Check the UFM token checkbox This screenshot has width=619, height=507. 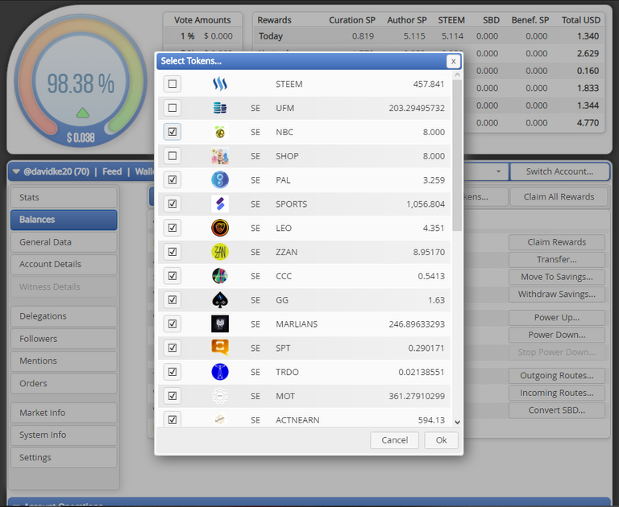pos(172,108)
